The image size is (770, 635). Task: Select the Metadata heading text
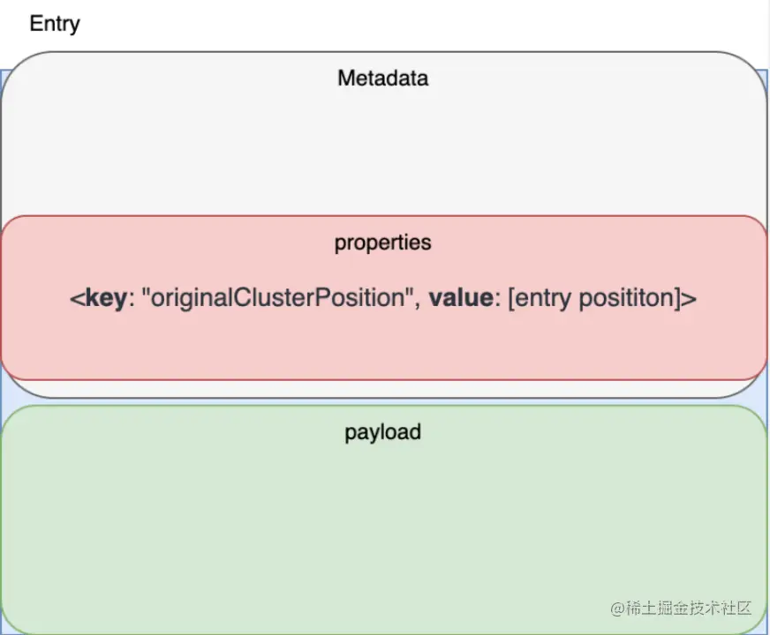[x=382, y=78]
